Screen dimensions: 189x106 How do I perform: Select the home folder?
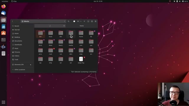81,34
